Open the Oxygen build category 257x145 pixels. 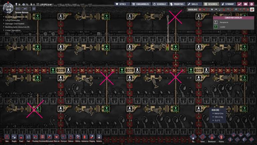14,138
